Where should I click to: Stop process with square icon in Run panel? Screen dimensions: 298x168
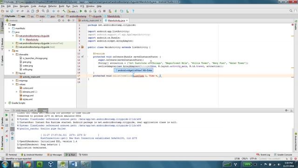click(x=7, y=120)
